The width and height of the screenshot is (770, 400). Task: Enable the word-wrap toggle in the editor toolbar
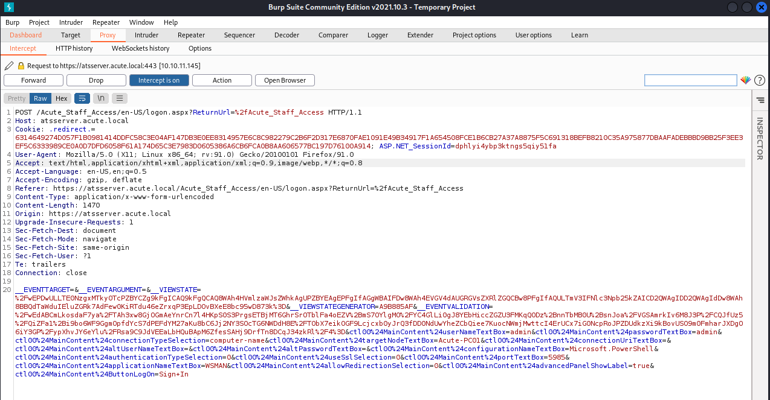click(x=82, y=98)
